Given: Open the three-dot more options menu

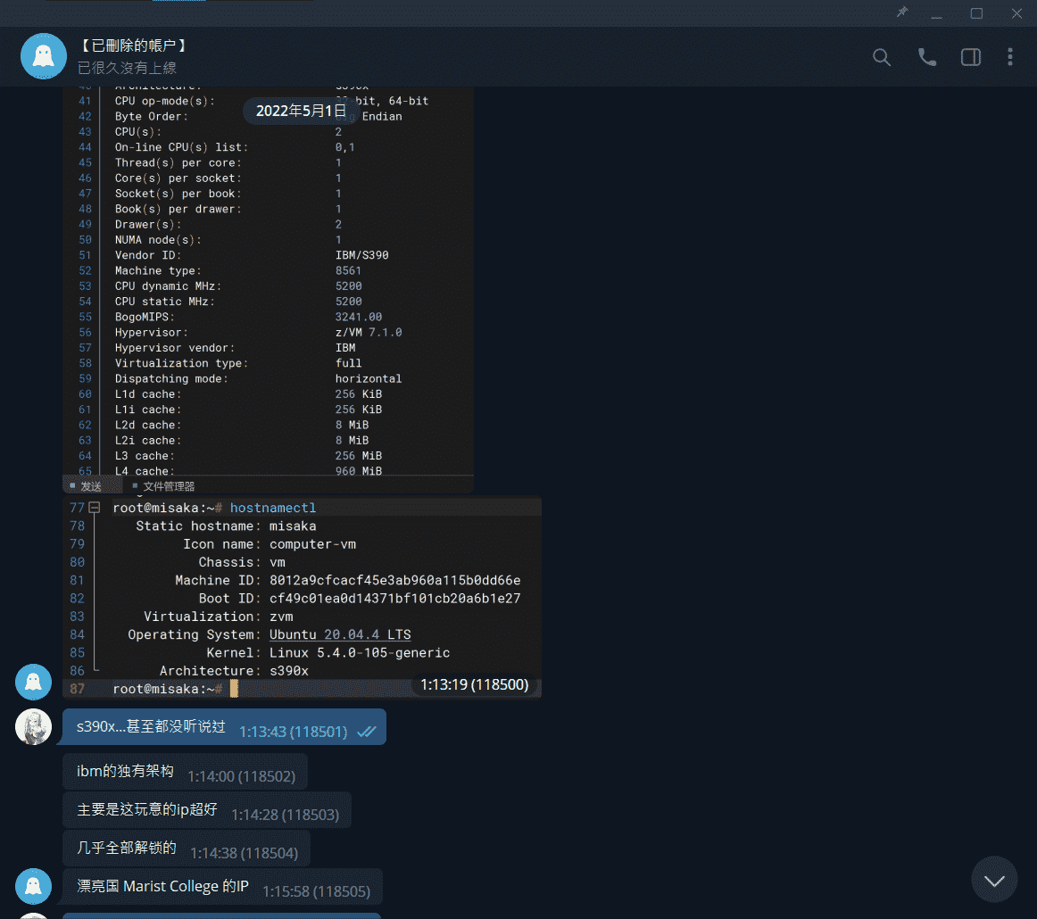Looking at the screenshot, I should coord(1009,57).
